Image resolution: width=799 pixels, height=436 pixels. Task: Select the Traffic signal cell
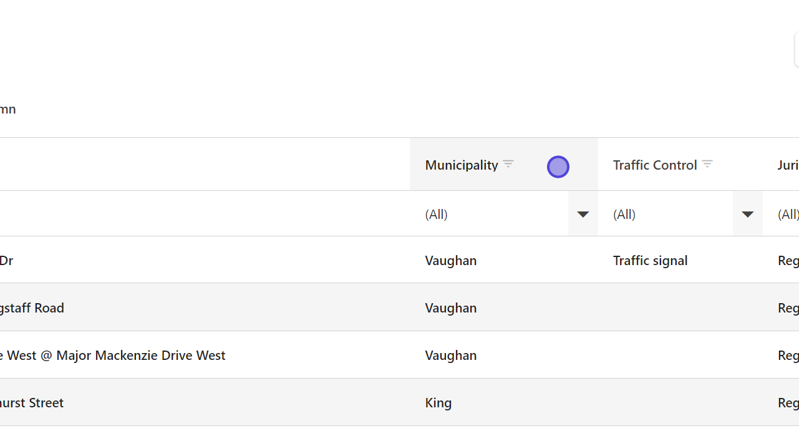650,261
